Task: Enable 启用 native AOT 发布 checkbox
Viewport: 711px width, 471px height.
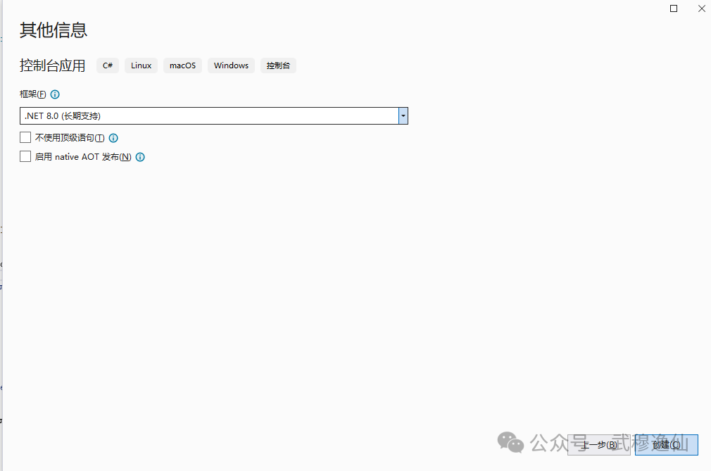Action: (25, 156)
